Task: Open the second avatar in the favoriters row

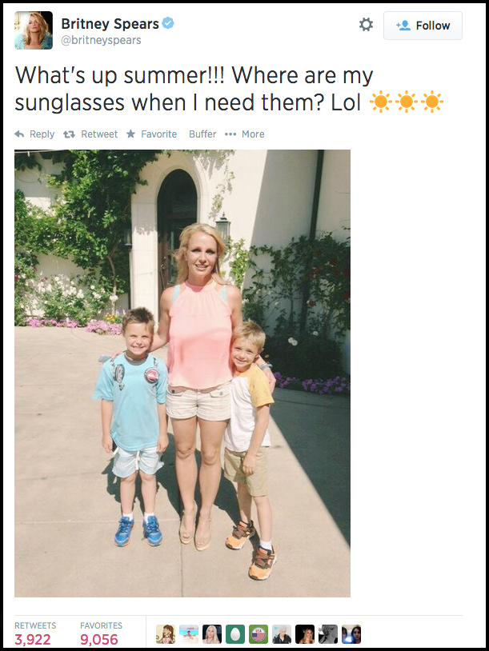Action: pos(189,634)
